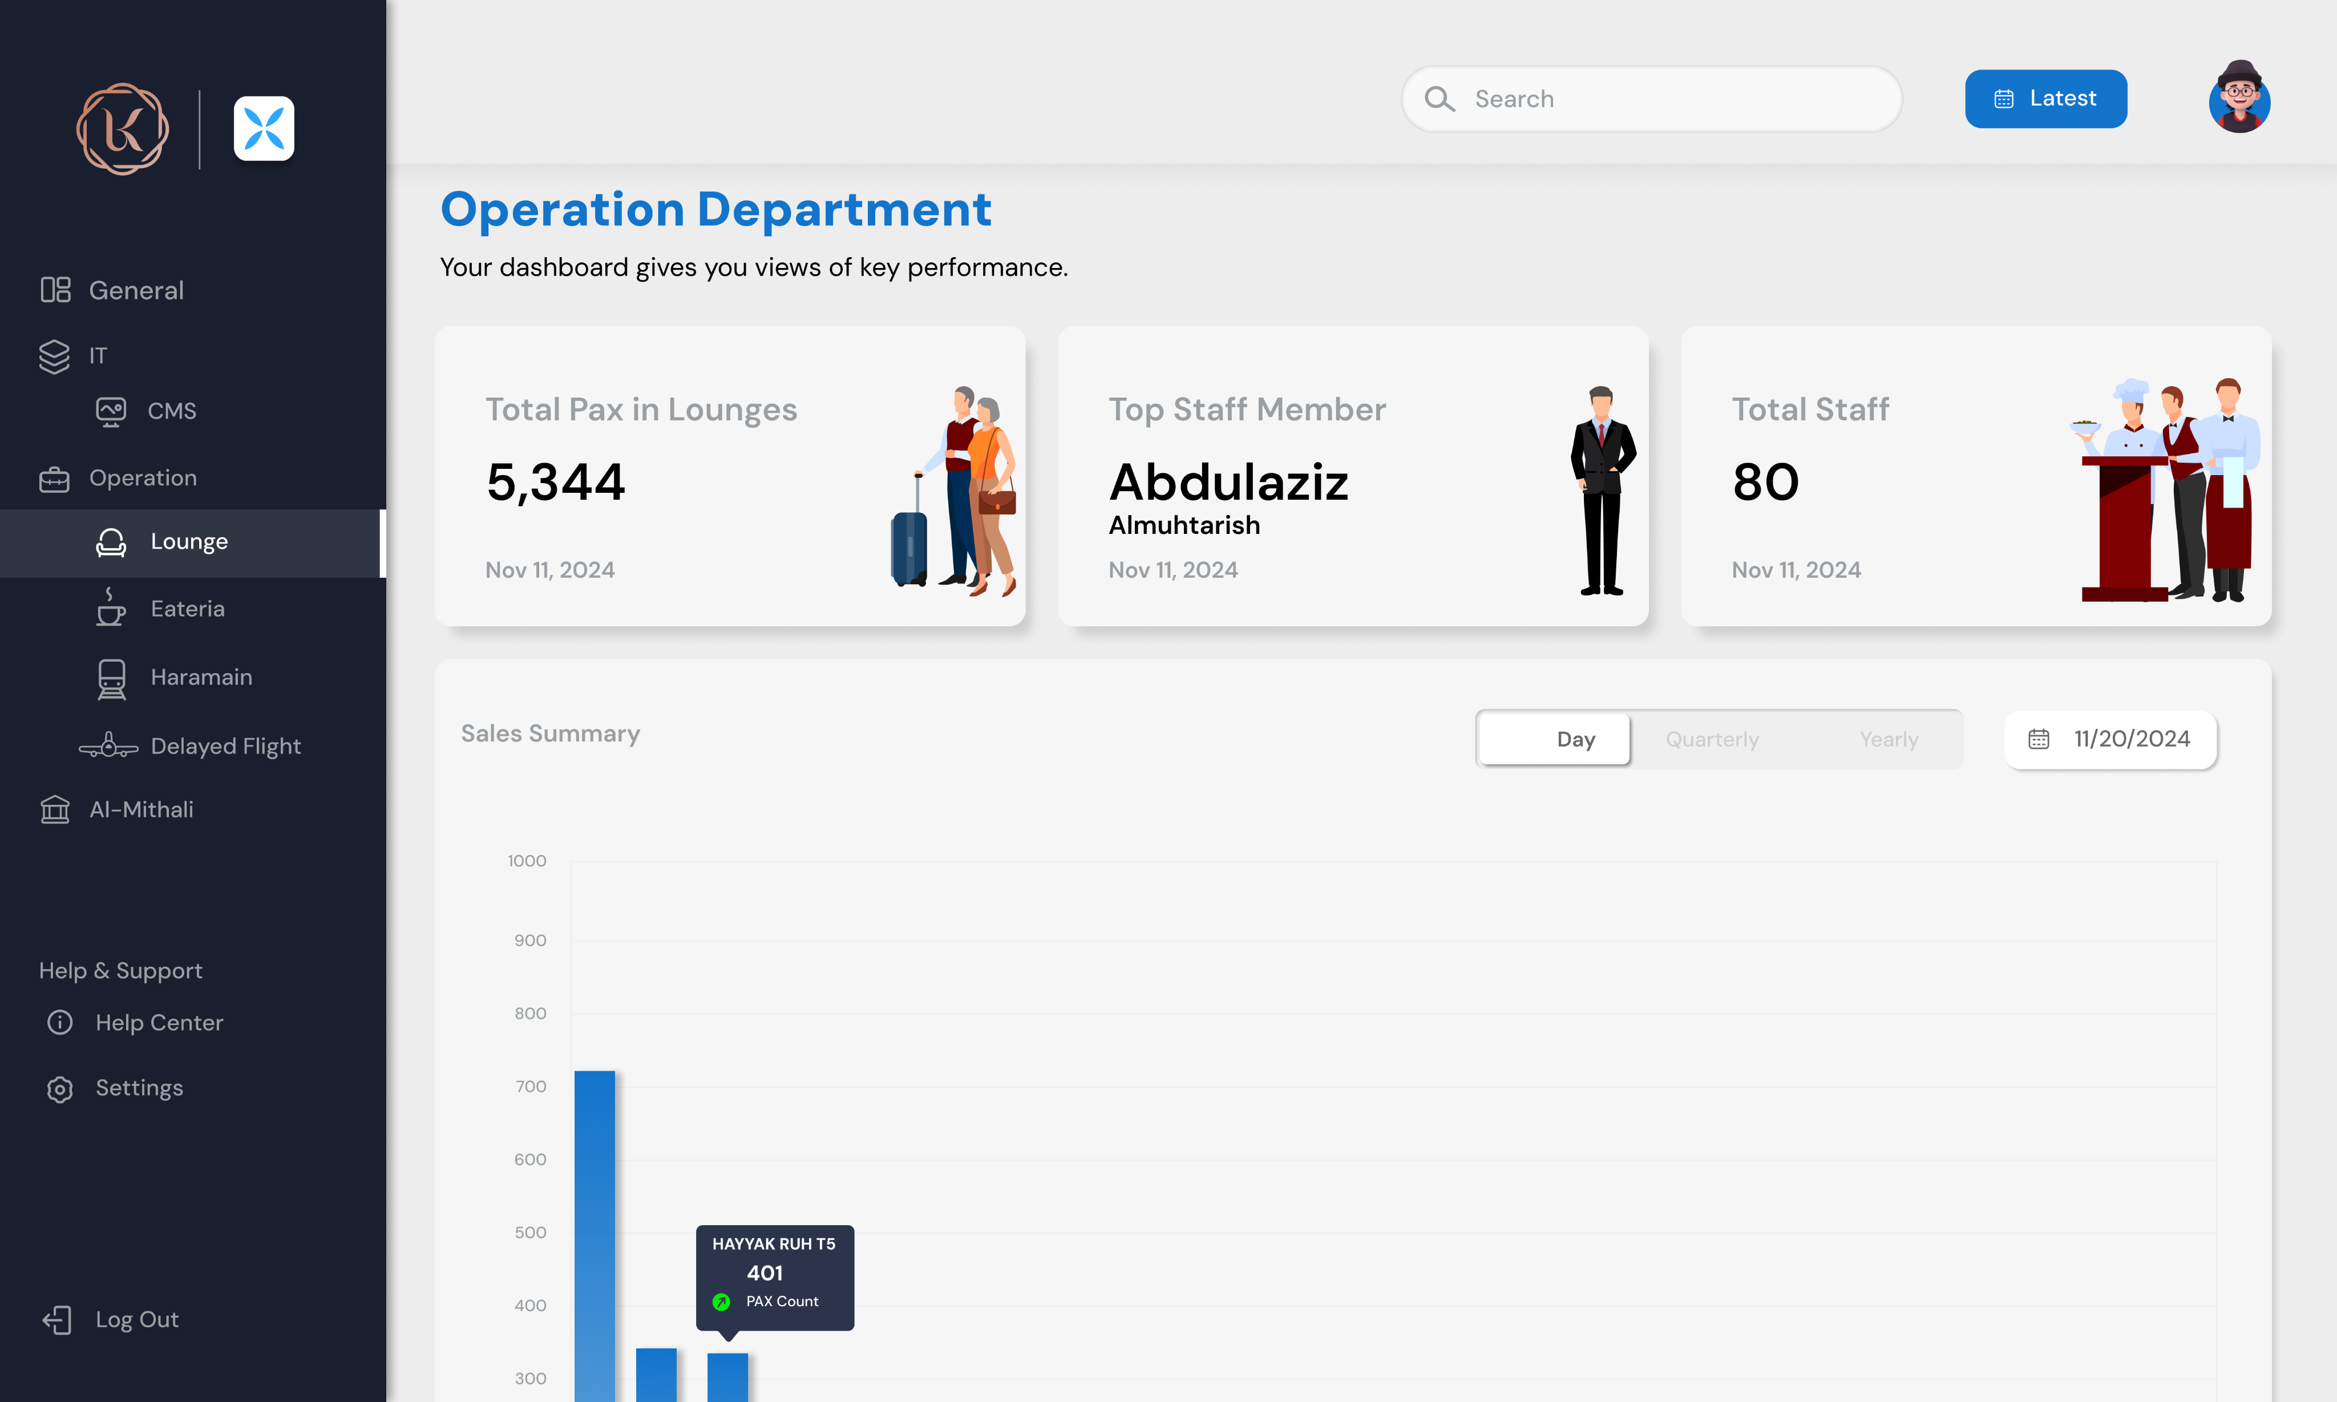This screenshot has height=1402, width=2337.
Task: Click the bank building icon for Al-Mithali
Action: coord(56,809)
